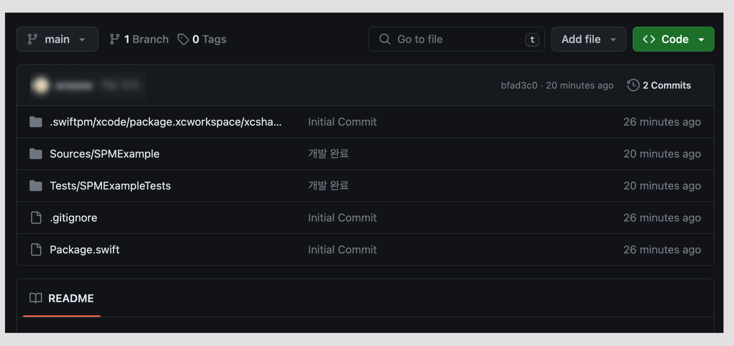
Task: Open the green Code dropdown
Action: [x=673, y=39]
